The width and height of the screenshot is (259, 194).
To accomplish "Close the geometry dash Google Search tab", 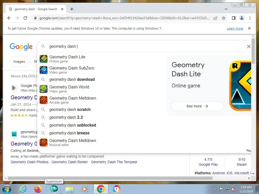I will (62, 9).
